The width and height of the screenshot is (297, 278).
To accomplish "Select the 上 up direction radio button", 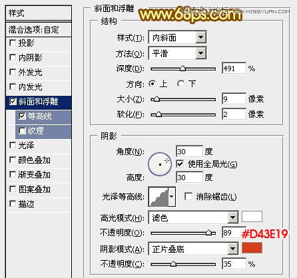I will pos(152,84).
